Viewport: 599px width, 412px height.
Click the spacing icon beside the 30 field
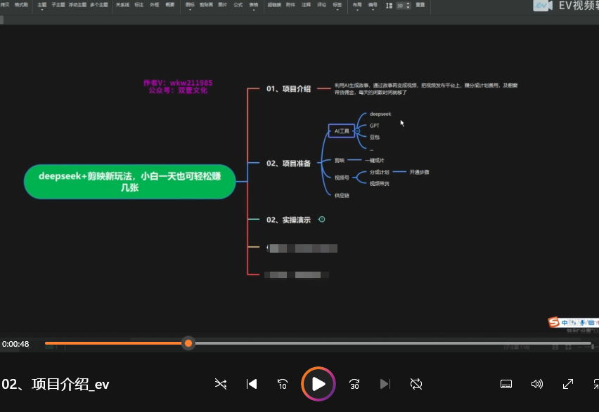389,6
